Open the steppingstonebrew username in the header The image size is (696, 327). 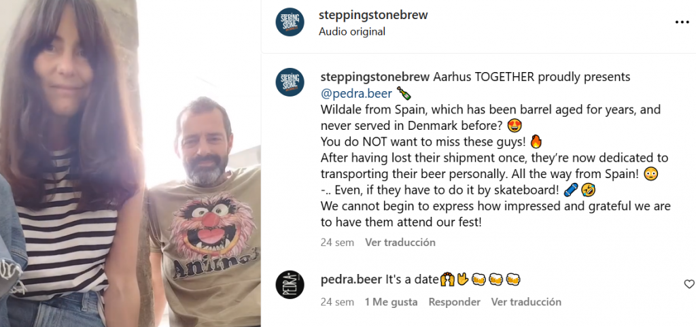pos(373,15)
